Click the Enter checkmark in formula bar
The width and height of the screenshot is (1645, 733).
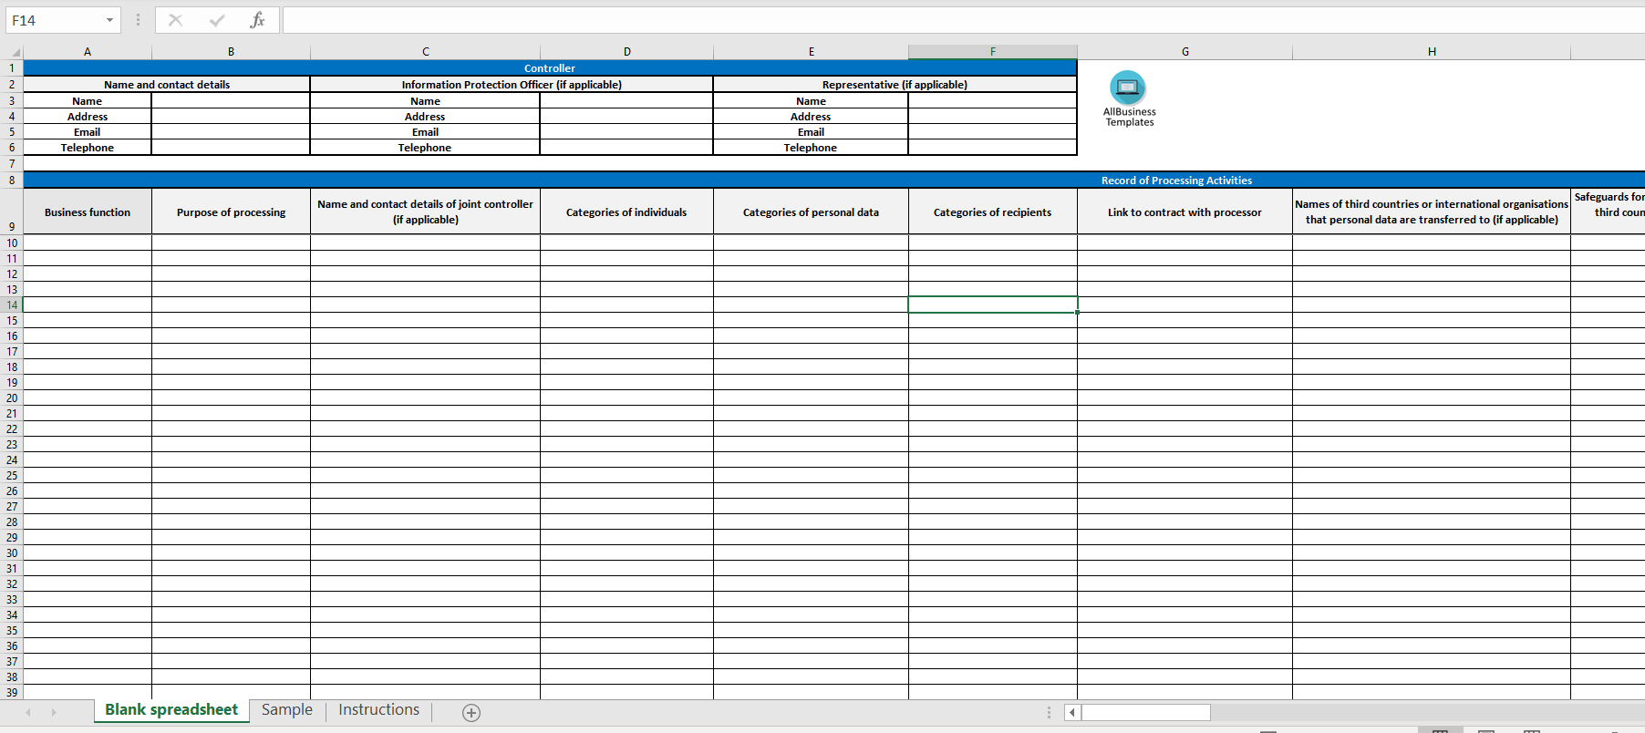click(x=216, y=20)
